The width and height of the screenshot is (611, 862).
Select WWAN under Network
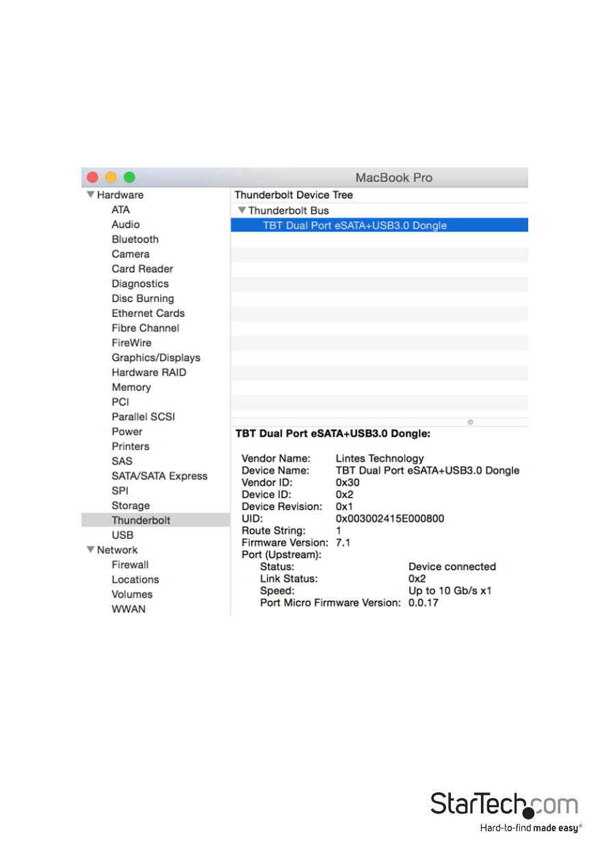point(129,609)
